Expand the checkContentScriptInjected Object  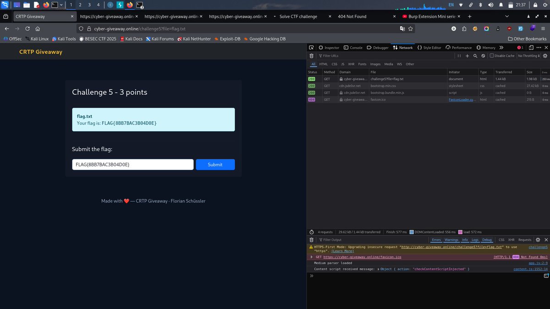click(379, 269)
